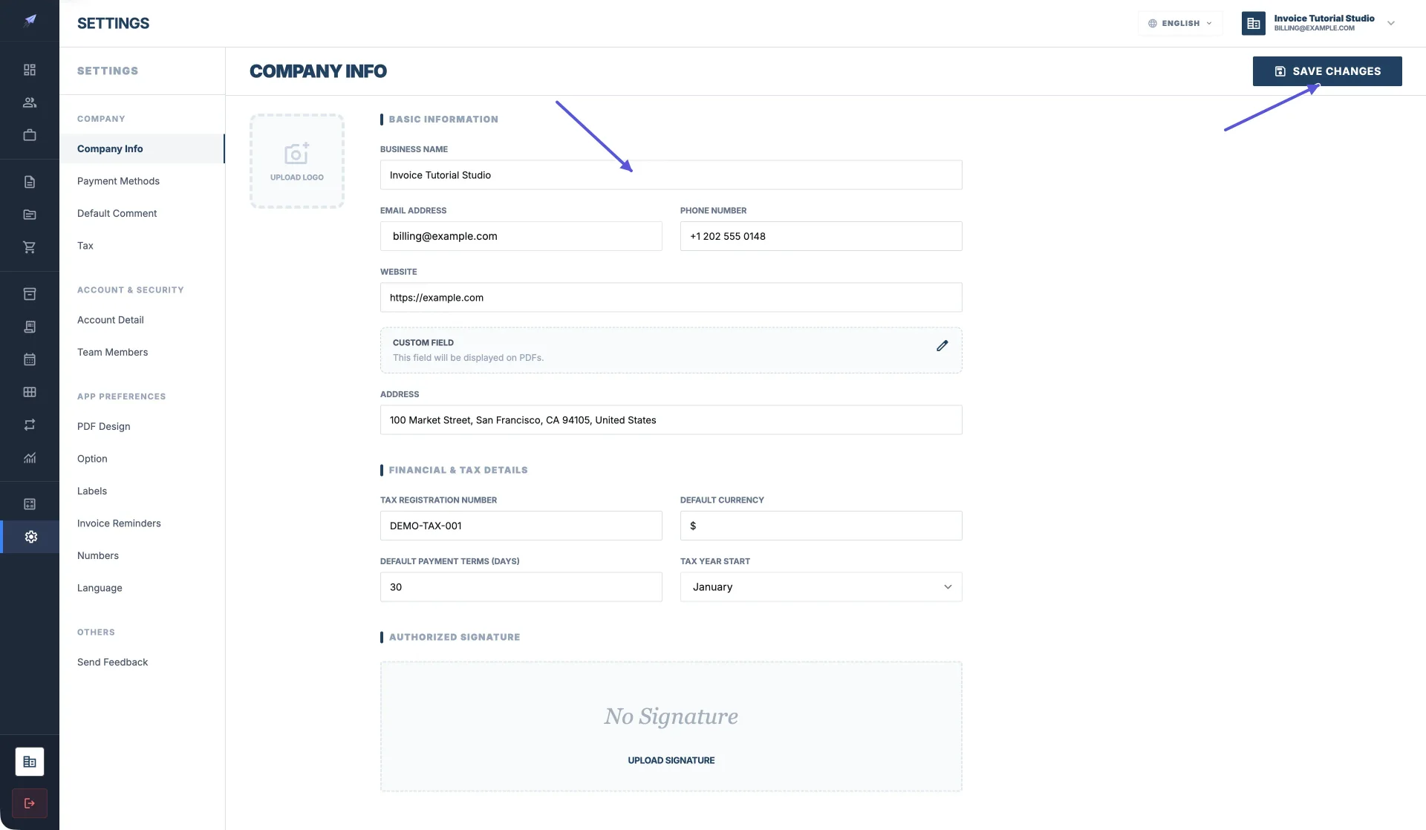This screenshot has width=1426, height=830.
Task: Open the receipt icon in left sidebar
Action: click(x=30, y=327)
